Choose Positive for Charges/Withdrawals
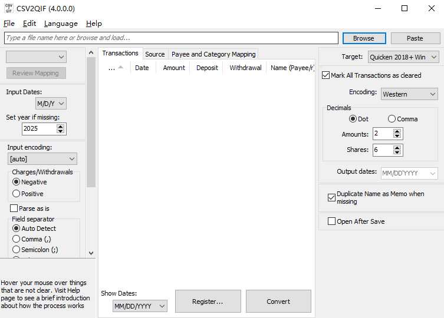Screen dimensions: 444x318 click(16, 194)
